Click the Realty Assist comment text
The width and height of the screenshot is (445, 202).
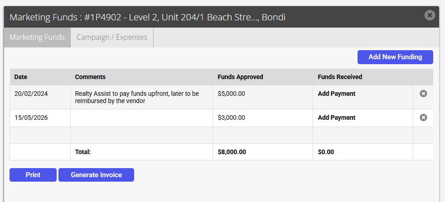pyautogui.click(x=137, y=97)
